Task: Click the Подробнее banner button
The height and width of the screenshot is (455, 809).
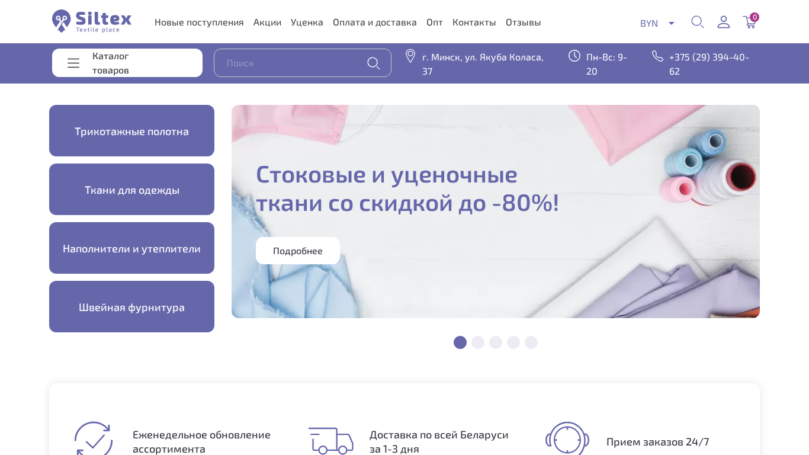Action: click(x=298, y=251)
